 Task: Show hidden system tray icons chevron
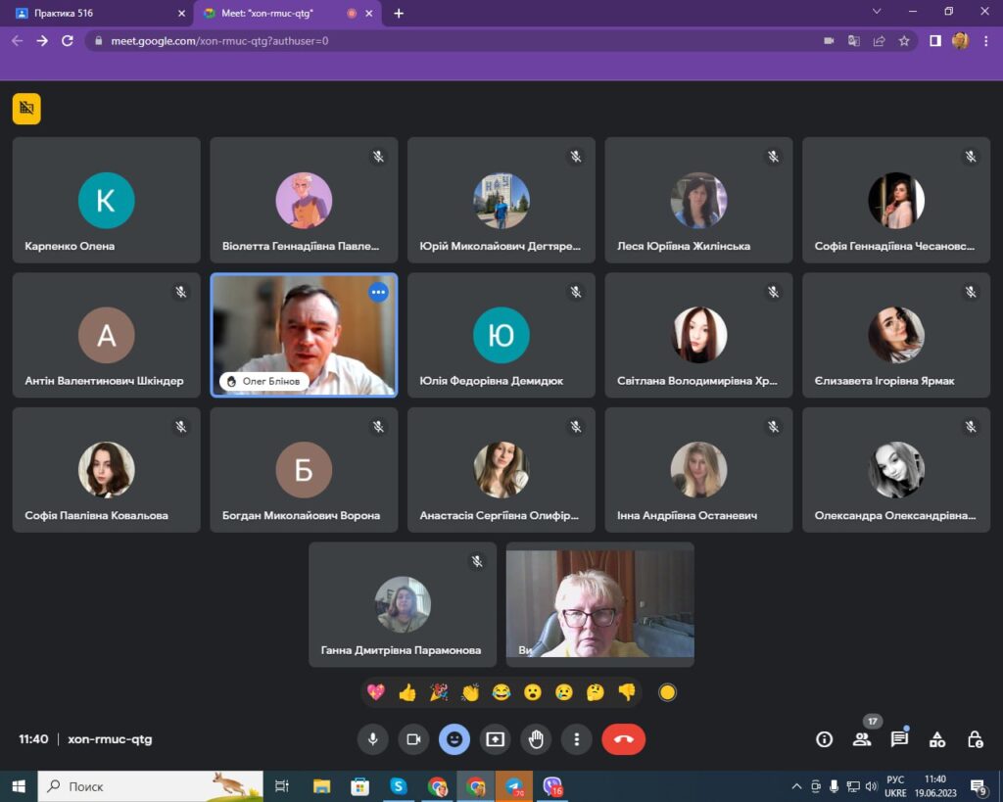pyautogui.click(x=796, y=786)
